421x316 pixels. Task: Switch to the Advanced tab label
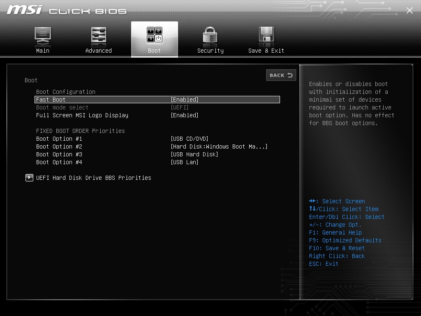pyautogui.click(x=99, y=51)
